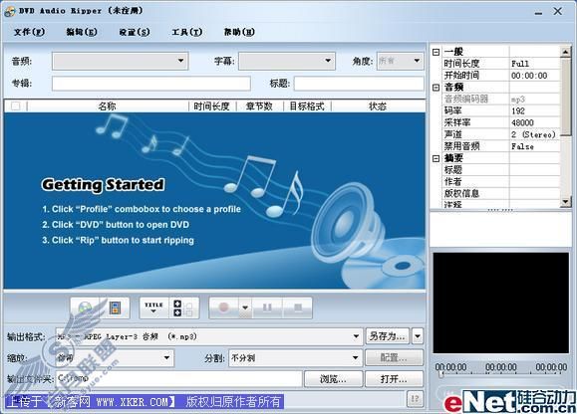This screenshot has height=414, width=577.
Task: Click the properties panel scrollbar thumb
Action: click(565, 98)
